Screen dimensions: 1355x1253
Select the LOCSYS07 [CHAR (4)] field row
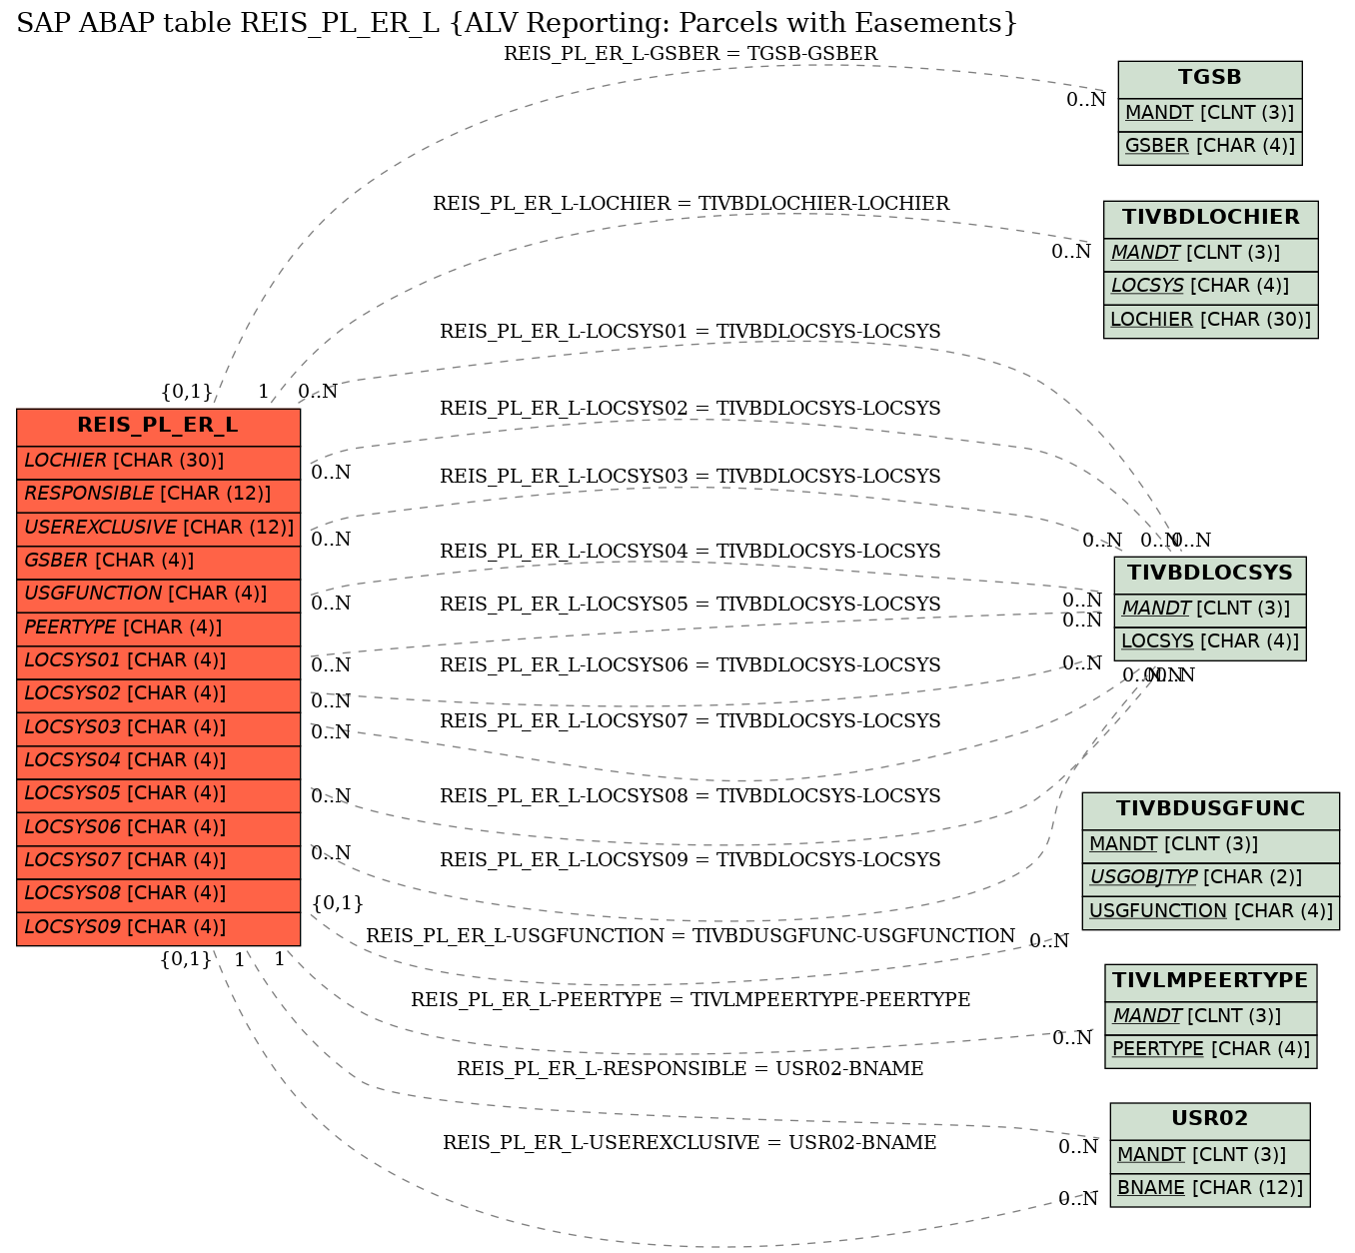[x=158, y=861]
